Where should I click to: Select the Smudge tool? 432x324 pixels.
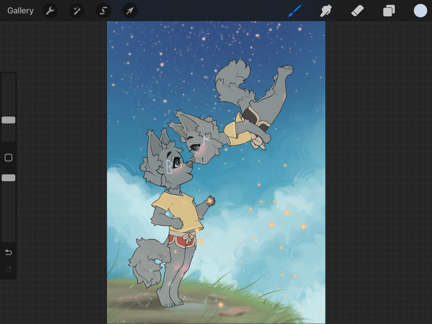(326, 11)
